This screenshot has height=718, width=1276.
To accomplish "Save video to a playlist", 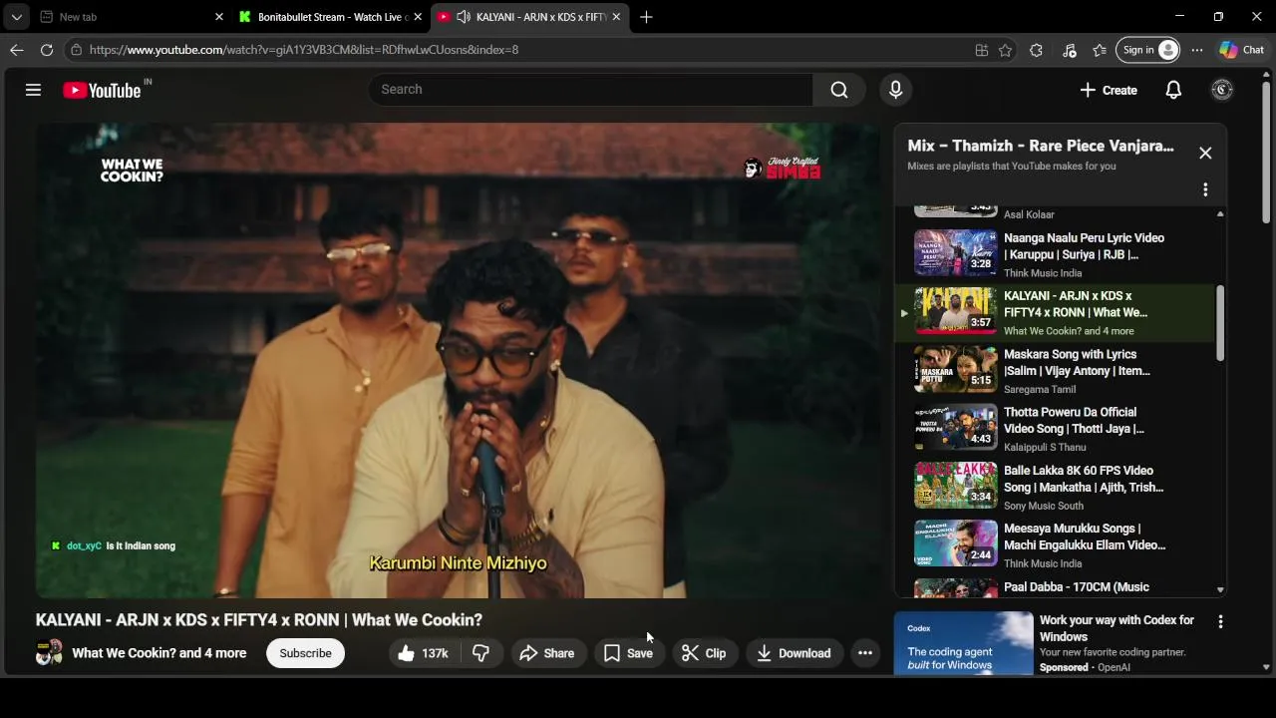I will tap(628, 653).
